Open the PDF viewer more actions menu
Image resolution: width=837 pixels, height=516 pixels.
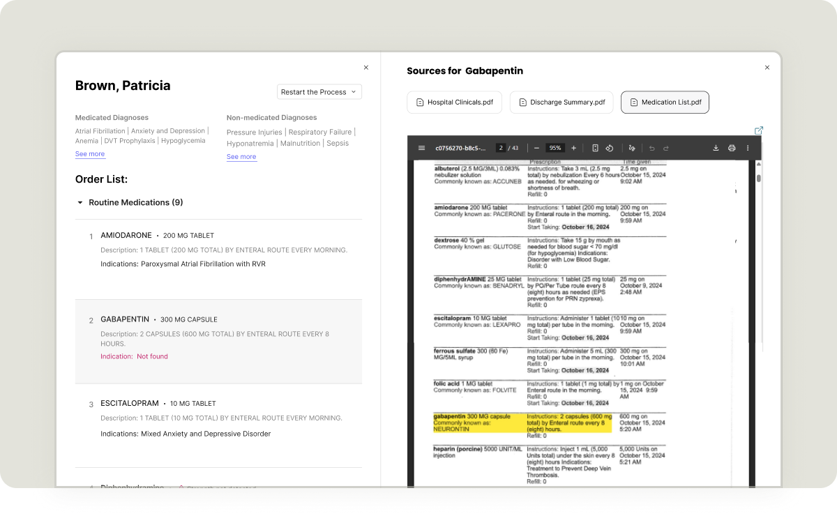point(748,148)
